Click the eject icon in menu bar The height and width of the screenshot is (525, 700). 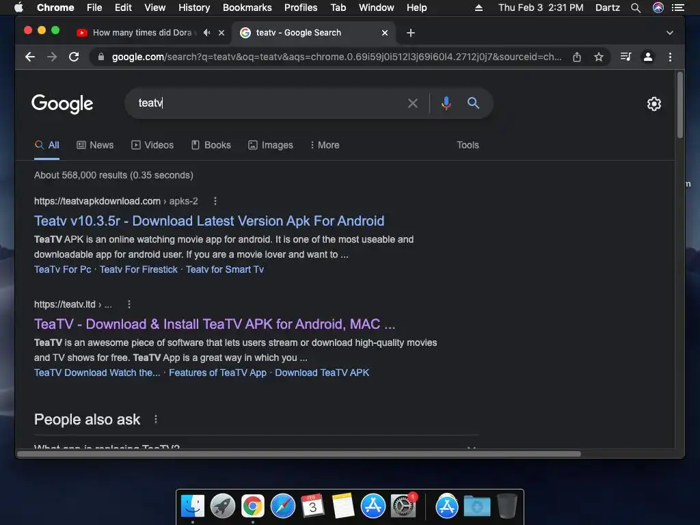tap(479, 8)
